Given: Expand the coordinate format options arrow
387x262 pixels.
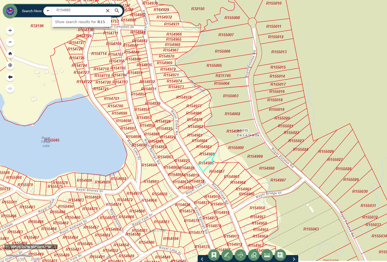Looking at the screenshot, I should 54,247.
